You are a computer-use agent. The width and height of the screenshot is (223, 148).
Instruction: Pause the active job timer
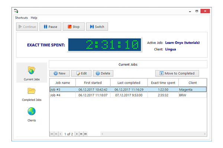pos(50,27)
